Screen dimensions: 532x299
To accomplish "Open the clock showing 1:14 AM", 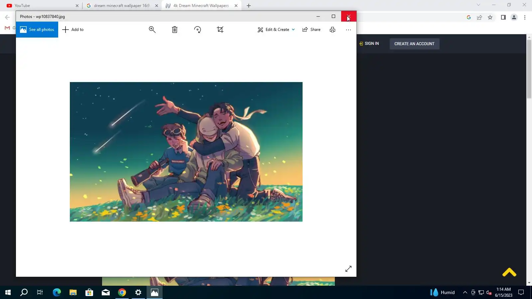I will coord(504,292).
